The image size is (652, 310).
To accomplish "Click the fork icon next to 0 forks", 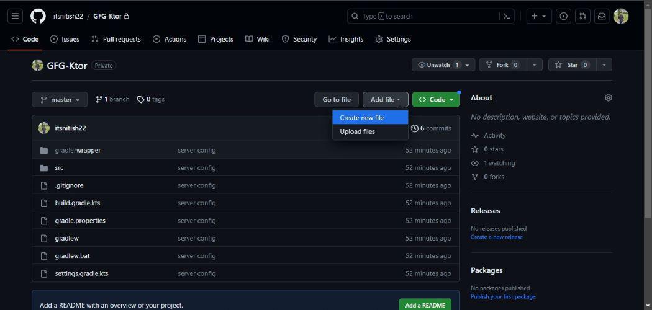I will coord(475,177).
